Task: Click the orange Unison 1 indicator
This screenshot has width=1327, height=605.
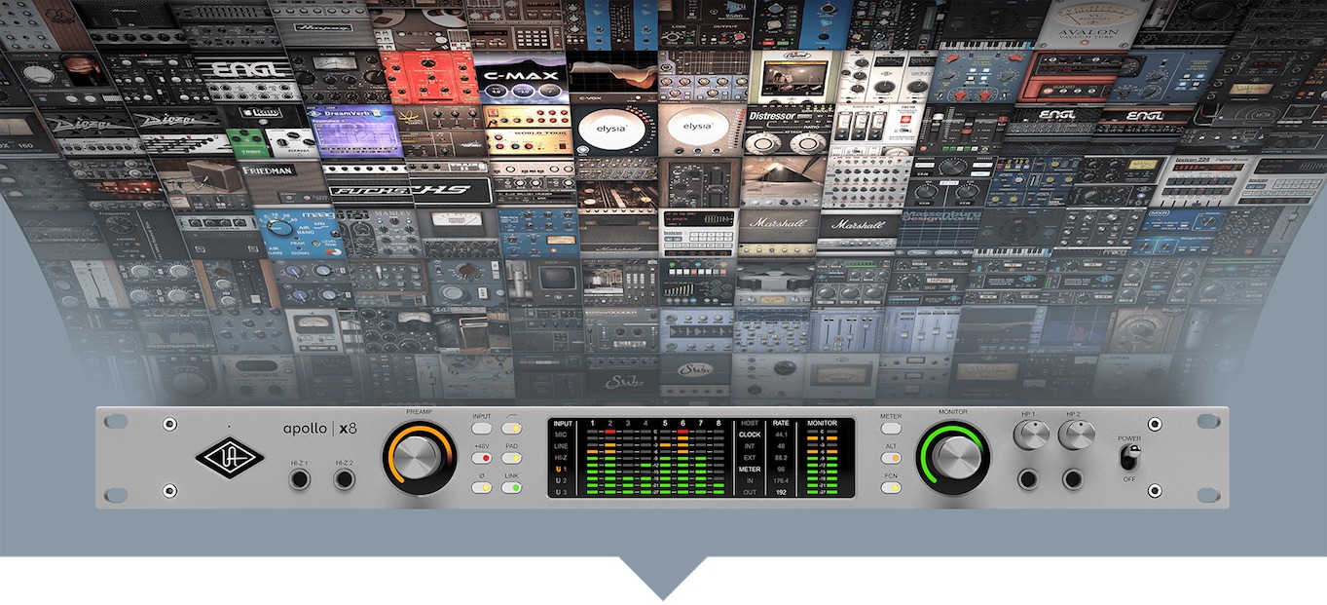Action: (561, 470)
